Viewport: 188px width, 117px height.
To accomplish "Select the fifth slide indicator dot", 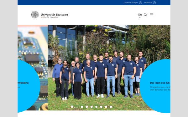I will [96, 107].
